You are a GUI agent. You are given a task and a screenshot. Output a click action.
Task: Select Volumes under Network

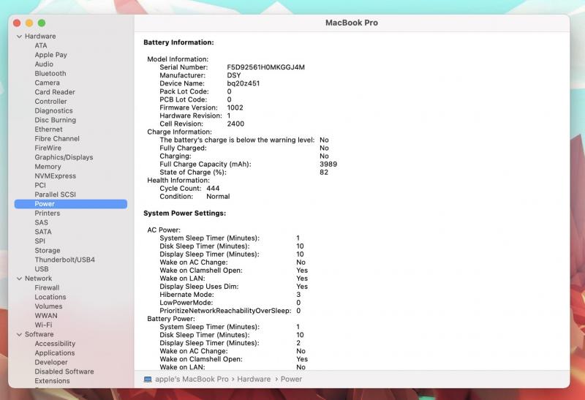click(x=48, y=306)
